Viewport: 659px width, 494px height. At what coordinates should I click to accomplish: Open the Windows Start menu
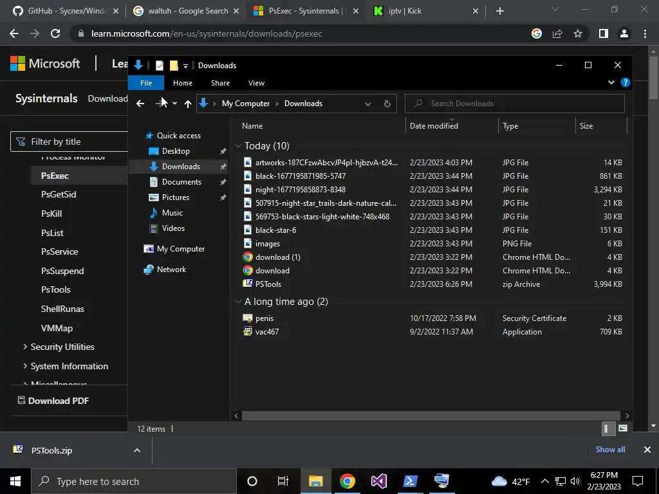[15, 481]
